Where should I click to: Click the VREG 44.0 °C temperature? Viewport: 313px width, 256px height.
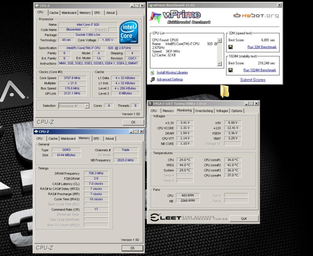[185, 165]
